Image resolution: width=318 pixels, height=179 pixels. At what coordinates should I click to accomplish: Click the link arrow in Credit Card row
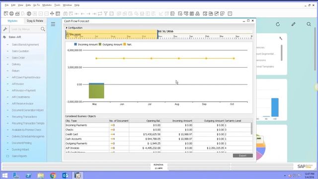tap(111, 134)
